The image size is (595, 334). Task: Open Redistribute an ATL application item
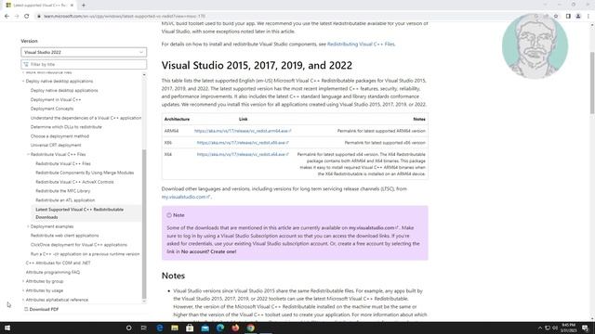click(65, 200)
